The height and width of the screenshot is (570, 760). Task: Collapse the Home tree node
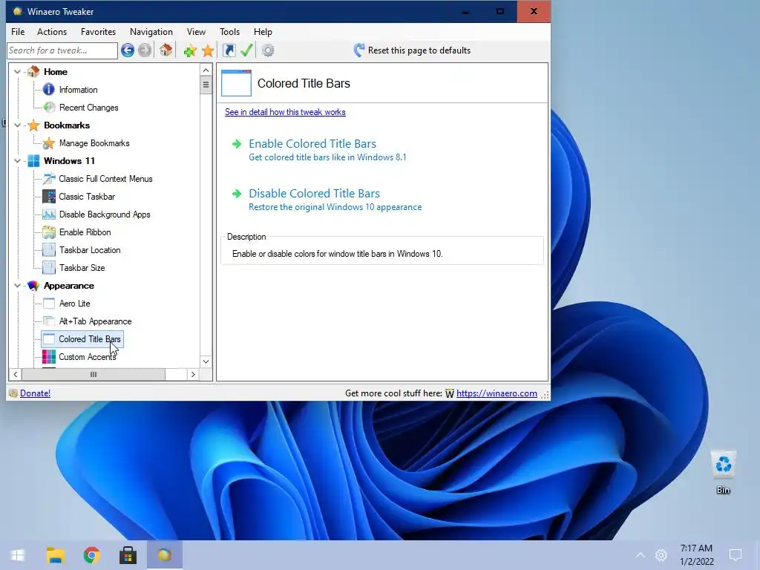[18, 72]
